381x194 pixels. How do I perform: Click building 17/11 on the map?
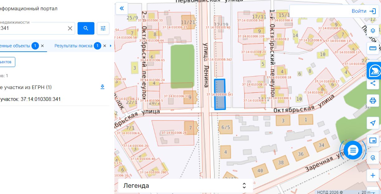click(259, 17)
